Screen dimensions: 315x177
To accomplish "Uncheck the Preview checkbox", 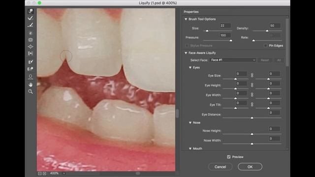I will click(x=228, y=157).
